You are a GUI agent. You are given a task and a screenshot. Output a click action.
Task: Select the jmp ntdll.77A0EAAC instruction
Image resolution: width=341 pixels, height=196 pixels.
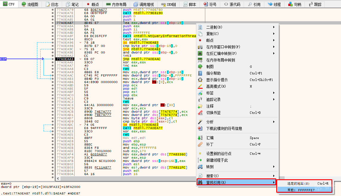coord(142,59)
